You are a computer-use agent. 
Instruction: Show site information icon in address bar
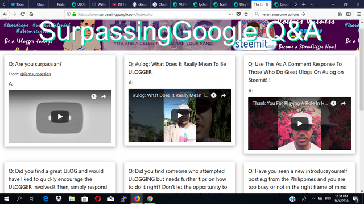69,14
